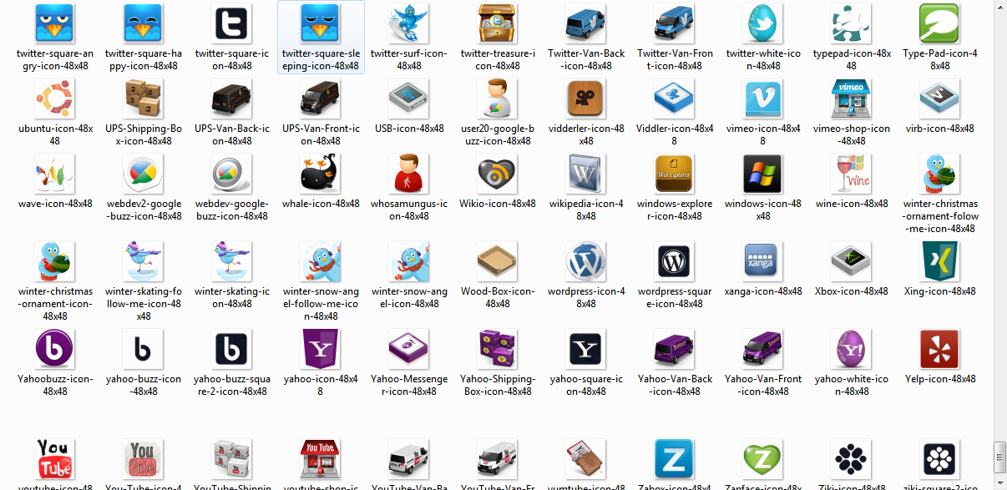
Task: Select the webdev-google-buzz icon
Action: point(232,174)
